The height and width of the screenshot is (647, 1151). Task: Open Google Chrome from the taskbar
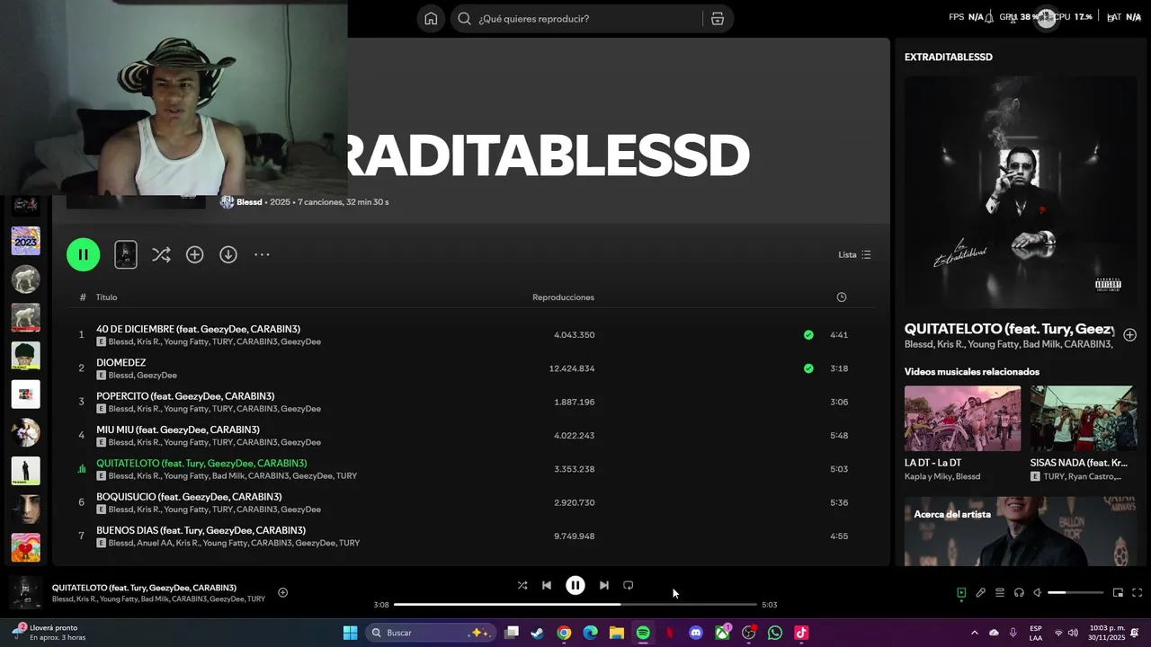[564, 633]
